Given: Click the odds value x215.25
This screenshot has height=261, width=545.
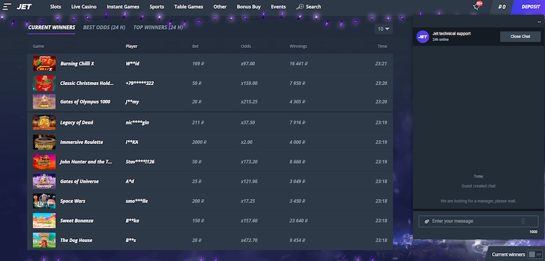Looking at the screenshot, I should [249, 102].
